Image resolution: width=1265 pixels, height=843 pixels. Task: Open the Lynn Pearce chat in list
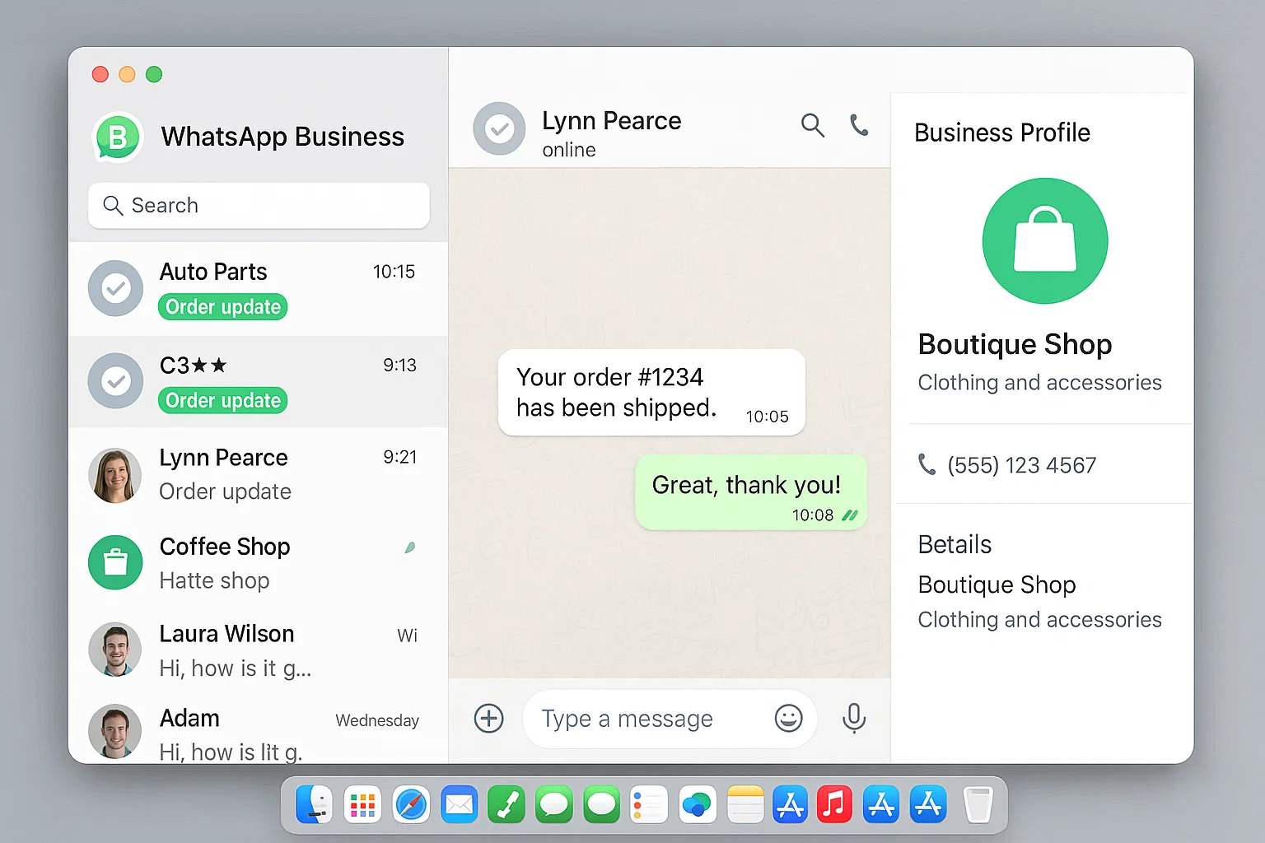(x=259, y=475)
